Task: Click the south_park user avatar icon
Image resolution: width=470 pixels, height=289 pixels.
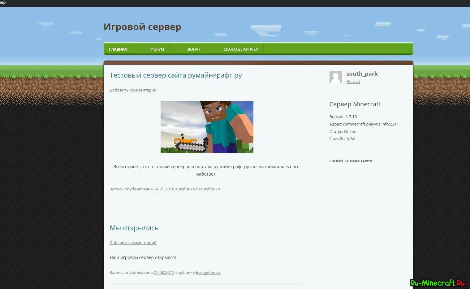Action: 336,77
